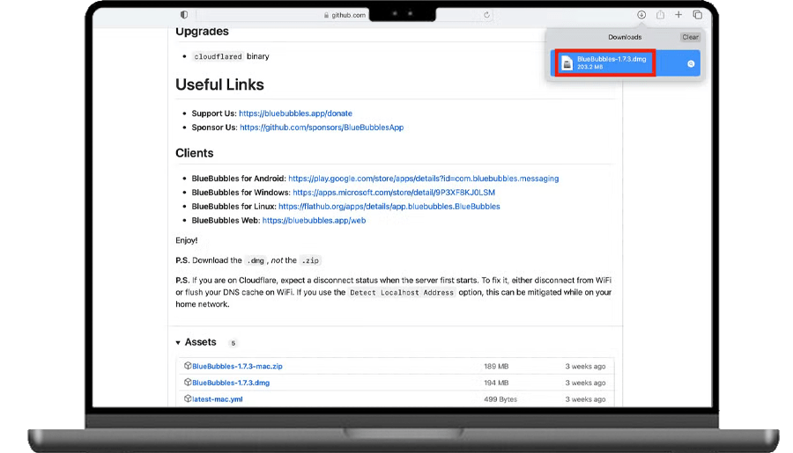This screenshot has height=453, width=793.
Task: Click the cloudflared code text
Action: 218,56
